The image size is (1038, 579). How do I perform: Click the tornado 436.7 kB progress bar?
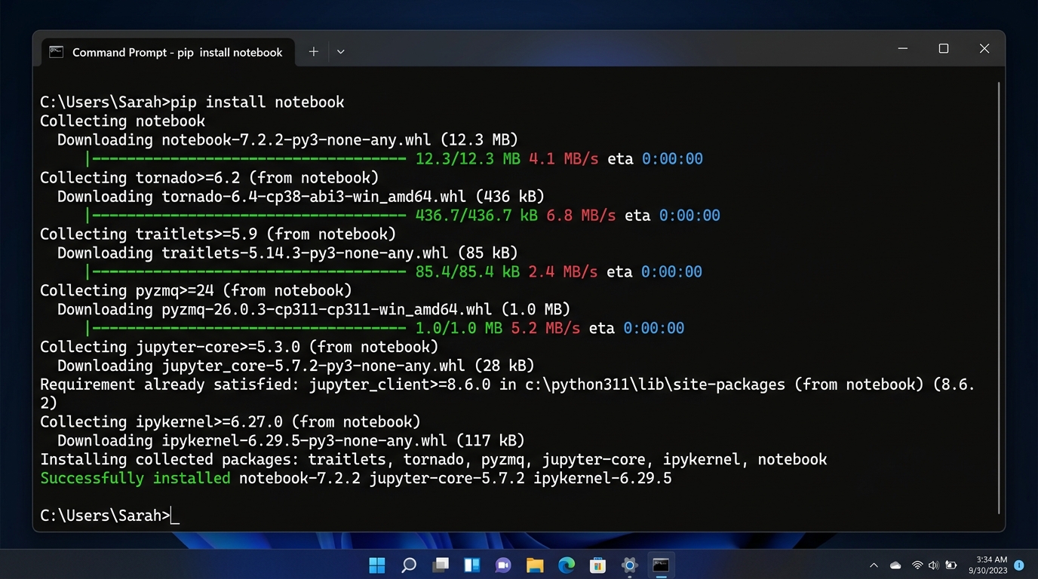247,216
